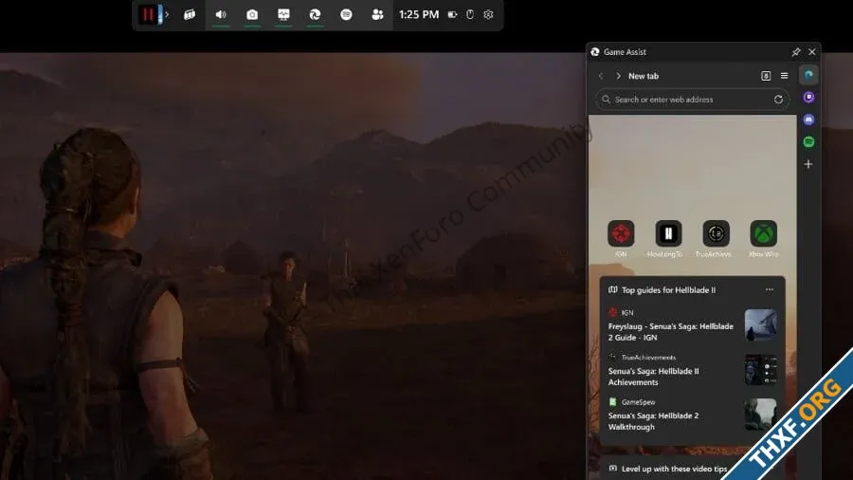Image resolution: width=853 pixels, height=480 pixels.
Task: Open Game Bar settings gear
Action: click(x=488, y=14)
